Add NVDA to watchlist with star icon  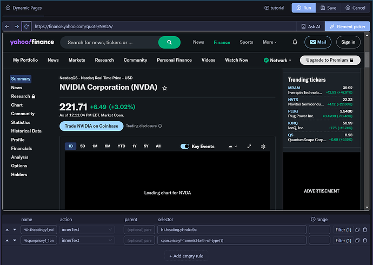(x=165, y=88)
